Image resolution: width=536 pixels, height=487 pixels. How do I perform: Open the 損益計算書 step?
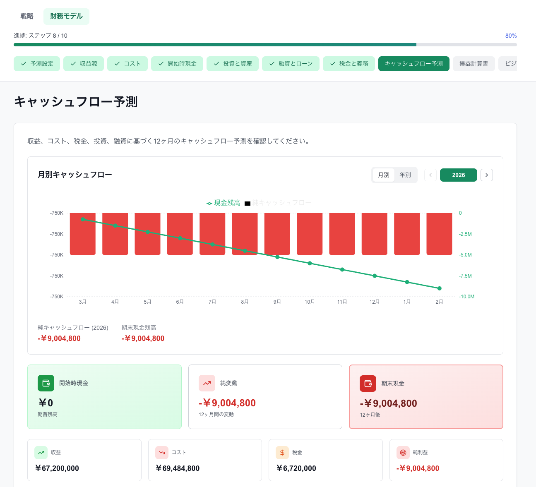(x=474, y=64)
